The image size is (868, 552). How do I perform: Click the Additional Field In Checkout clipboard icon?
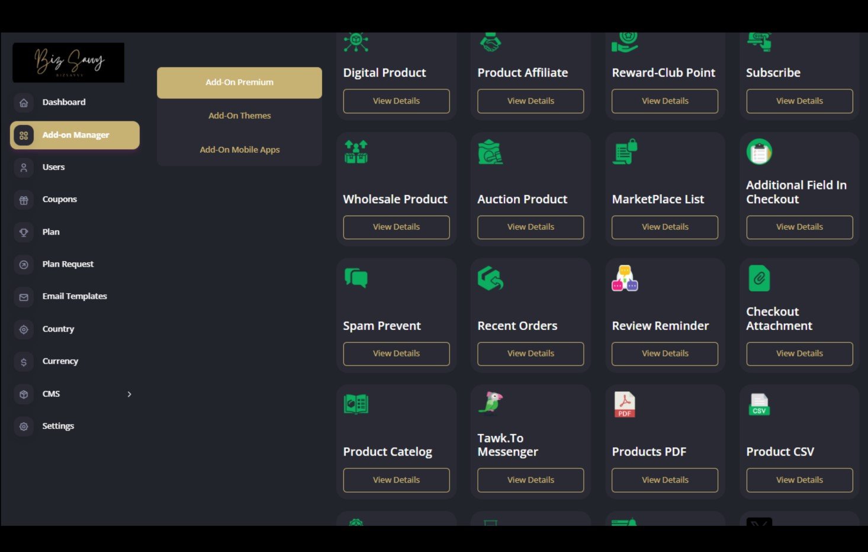click(x=759, y=152)
